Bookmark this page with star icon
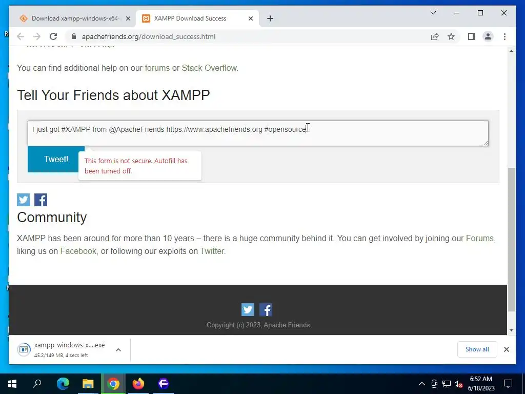This screenshot has height=394, width=525. coord(451,36)
